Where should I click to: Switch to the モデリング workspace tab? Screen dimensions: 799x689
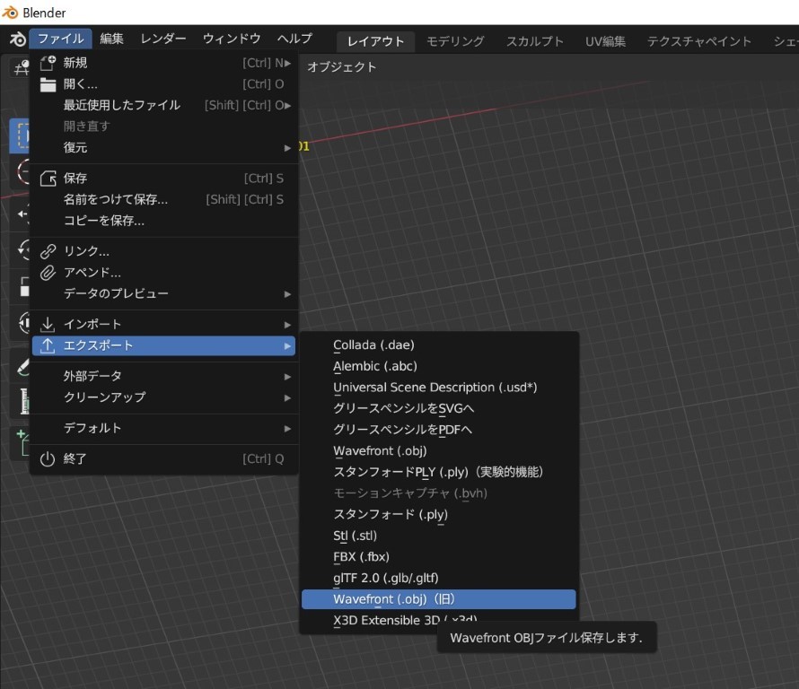455,41
